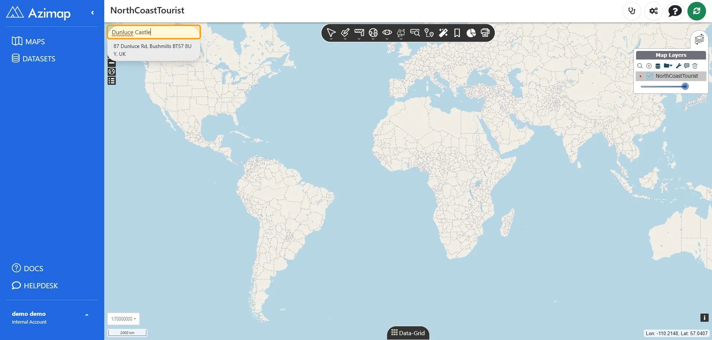Select the 87 Dunluce Rd address suggestion
This screenshot has height=340, width=712.
pyautogui.click(x=153, y=50)
